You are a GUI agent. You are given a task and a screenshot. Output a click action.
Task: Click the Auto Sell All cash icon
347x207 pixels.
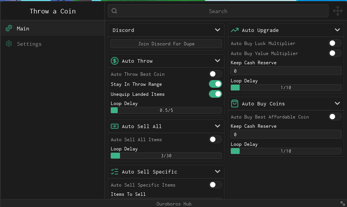(x=115, y=126)
